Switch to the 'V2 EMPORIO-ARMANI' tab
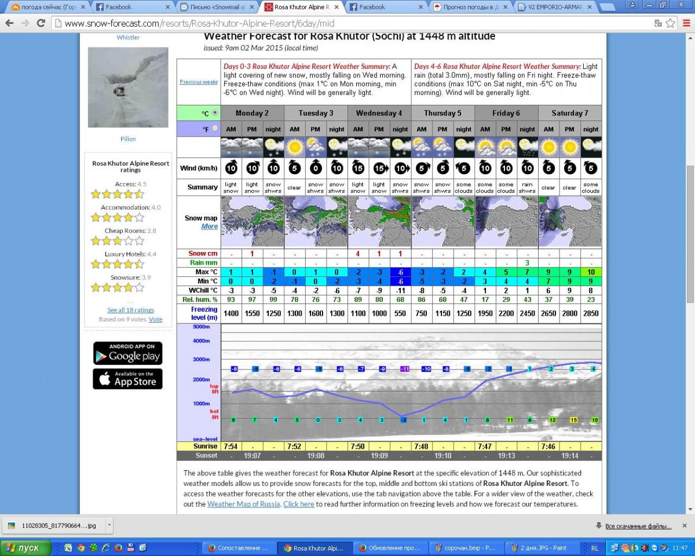Viewport: 695px width, 556px height. click(x=555, y=7)
